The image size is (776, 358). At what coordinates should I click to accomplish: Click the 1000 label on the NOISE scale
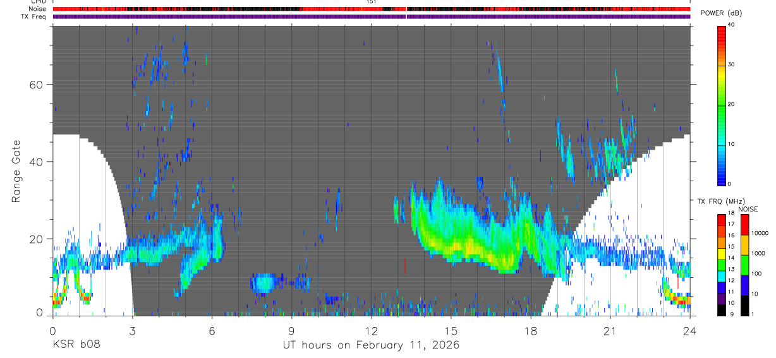pyautogui.click(x=758, y=254)
